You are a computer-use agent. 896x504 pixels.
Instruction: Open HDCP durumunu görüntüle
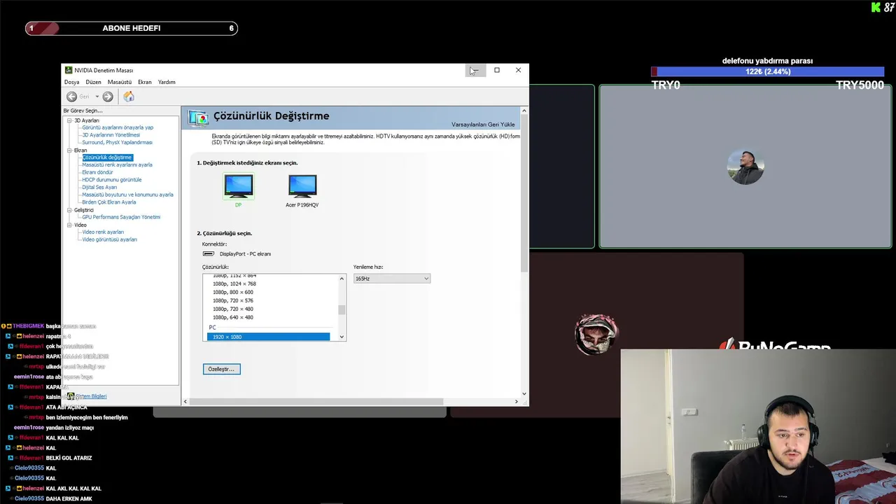[x=111, y=180]
